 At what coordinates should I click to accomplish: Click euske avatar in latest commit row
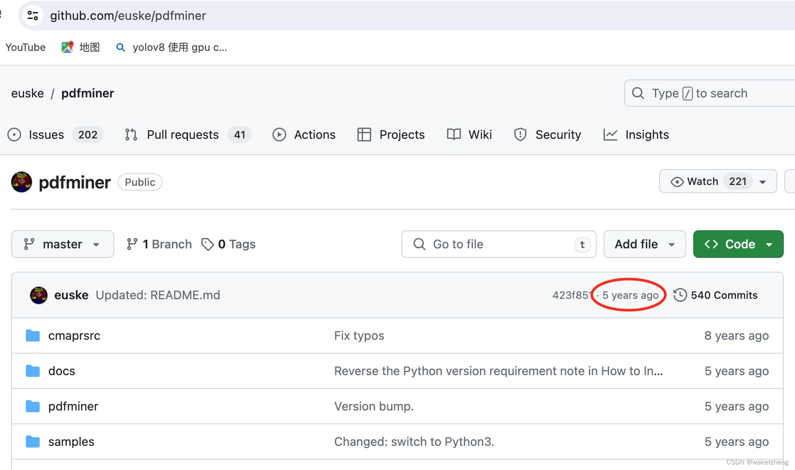(x=39, y=295)
